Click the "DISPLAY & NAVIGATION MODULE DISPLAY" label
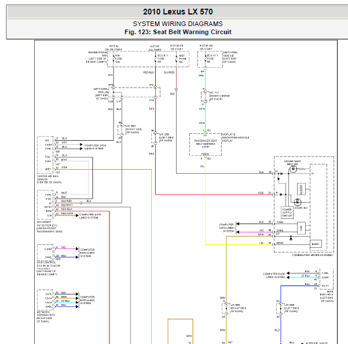This screenshot has width=348, height=344. coord(236,138)
